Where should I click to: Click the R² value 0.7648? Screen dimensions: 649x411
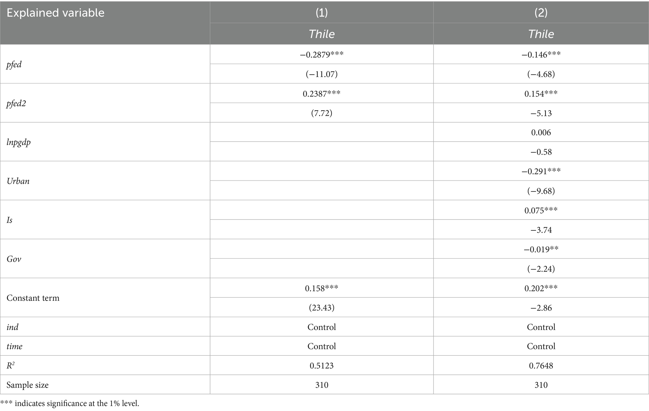coord(541,365)
